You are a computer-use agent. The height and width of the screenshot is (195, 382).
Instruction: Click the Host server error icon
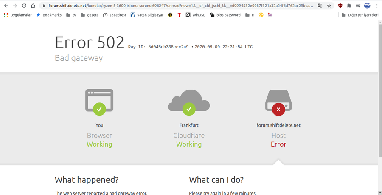click(278, 103)
